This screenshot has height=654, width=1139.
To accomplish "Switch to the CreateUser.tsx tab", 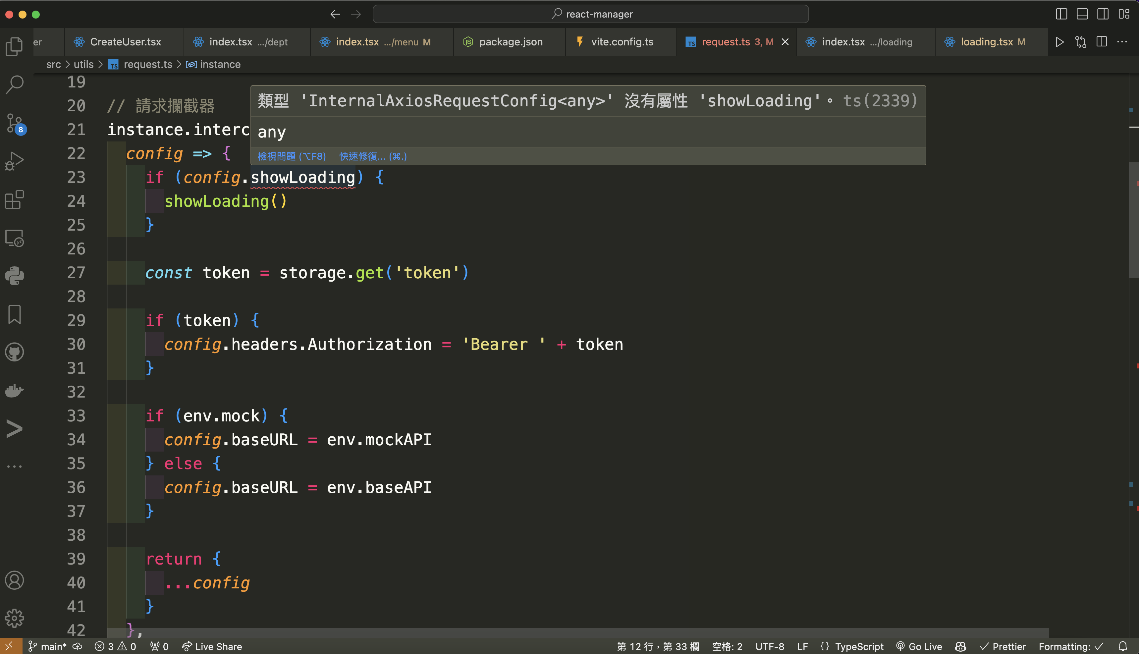I will 124,42.
